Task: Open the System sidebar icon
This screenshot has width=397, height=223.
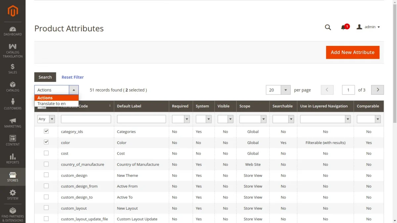Action: coord(13,195)
